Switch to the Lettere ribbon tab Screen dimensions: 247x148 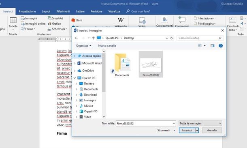coord(80,11)
